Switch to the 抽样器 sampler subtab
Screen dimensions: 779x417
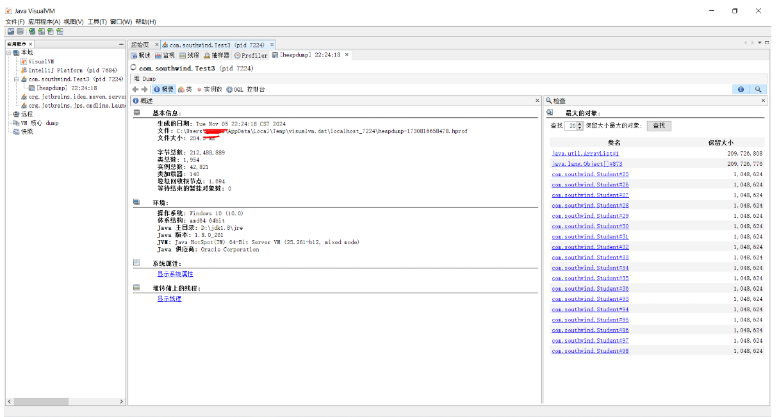point(217,56)
